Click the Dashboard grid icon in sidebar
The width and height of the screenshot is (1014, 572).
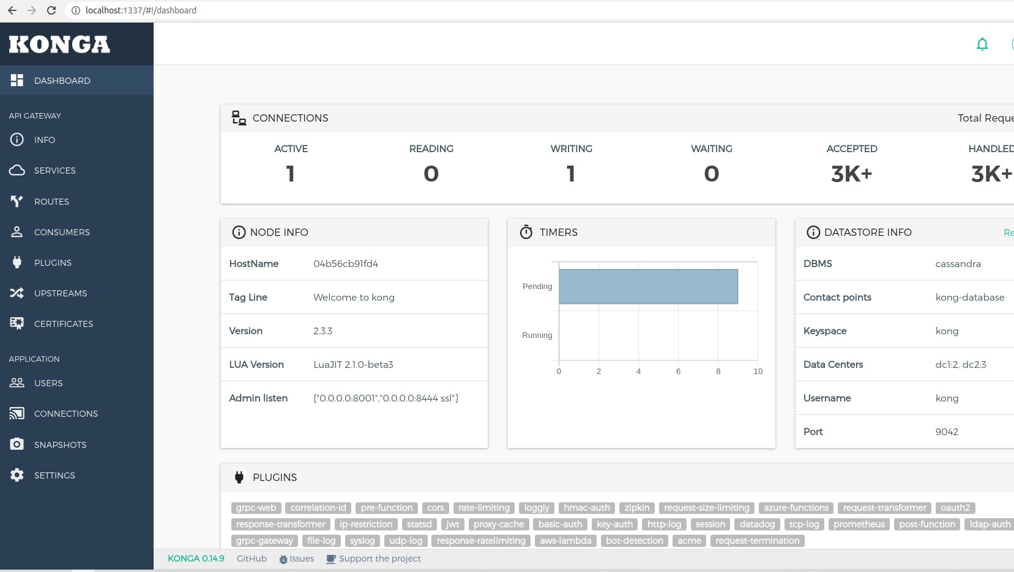pos(17,80)
